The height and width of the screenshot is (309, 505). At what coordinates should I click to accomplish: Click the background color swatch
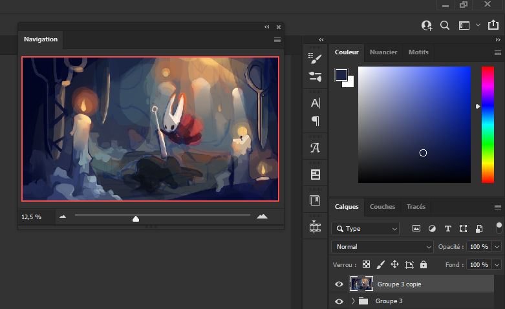(350, 83)
